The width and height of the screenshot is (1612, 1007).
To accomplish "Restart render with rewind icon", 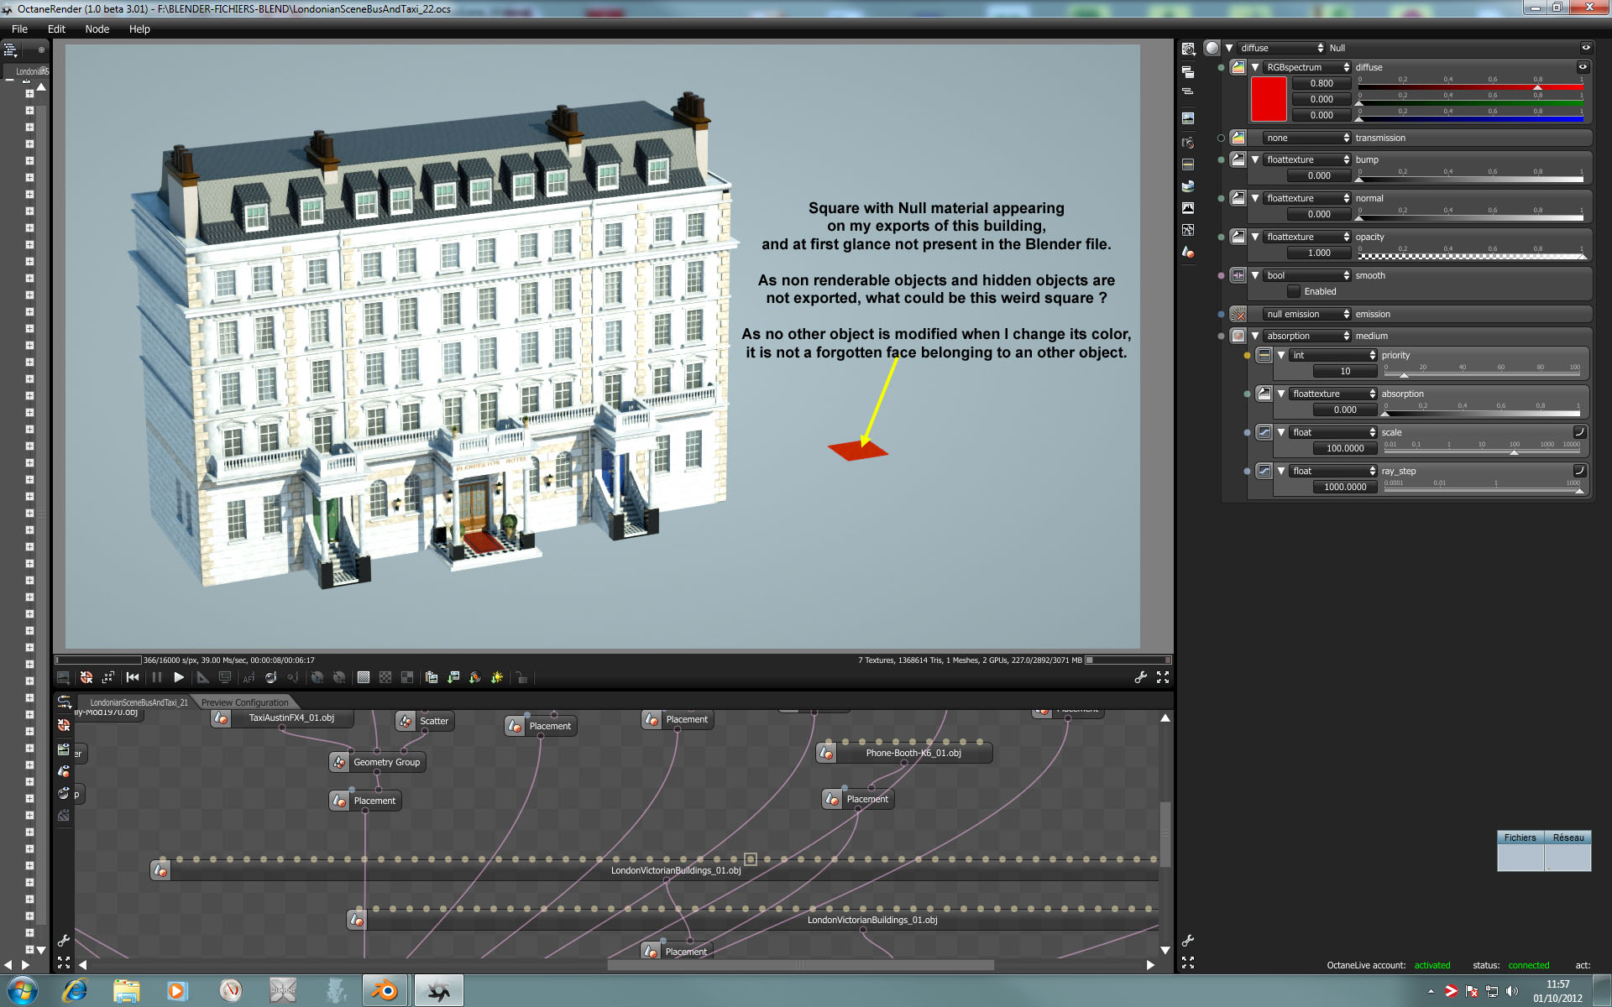I will coord(133,677).
